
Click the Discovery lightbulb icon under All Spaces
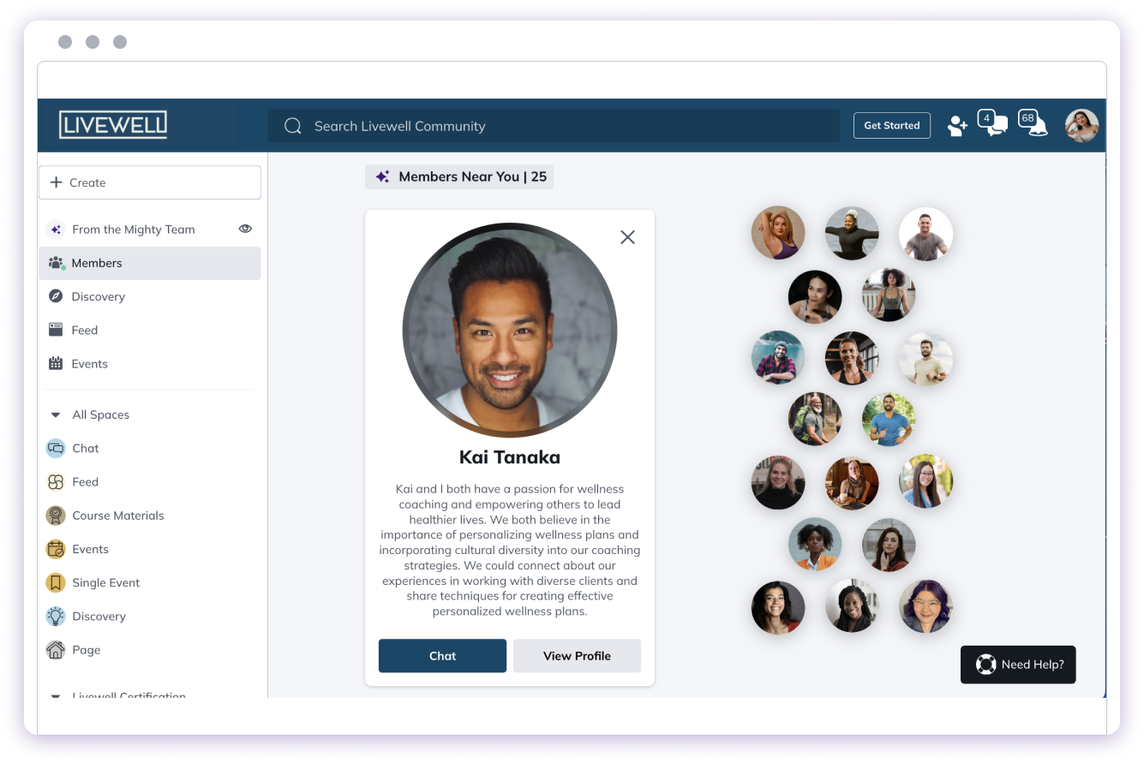click(x=56, y=616)
